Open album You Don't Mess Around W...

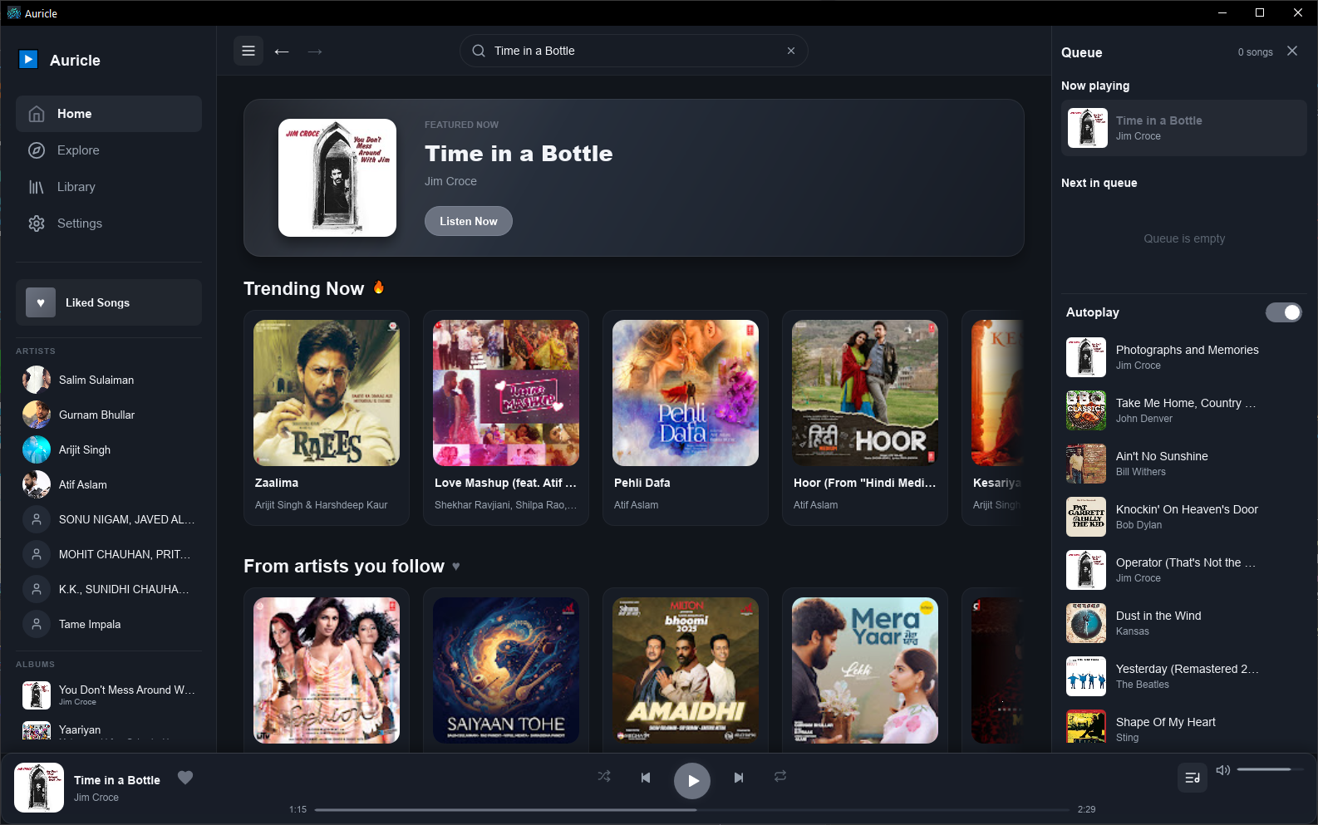point(109,695)
